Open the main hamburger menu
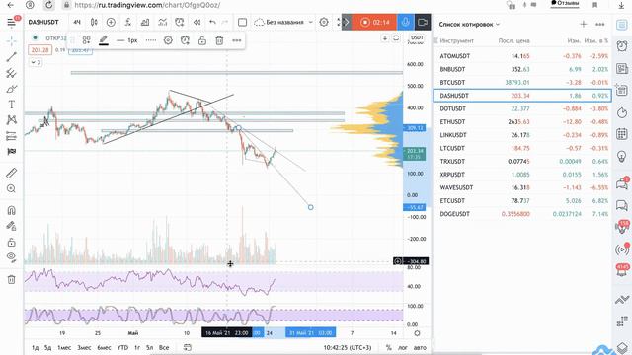The height and width of the screenshot is (355, 632). coord(11,22)
